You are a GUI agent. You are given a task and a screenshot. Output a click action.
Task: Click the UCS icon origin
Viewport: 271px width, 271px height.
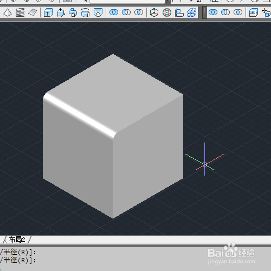pyautogui.click(x=204, y=164)
